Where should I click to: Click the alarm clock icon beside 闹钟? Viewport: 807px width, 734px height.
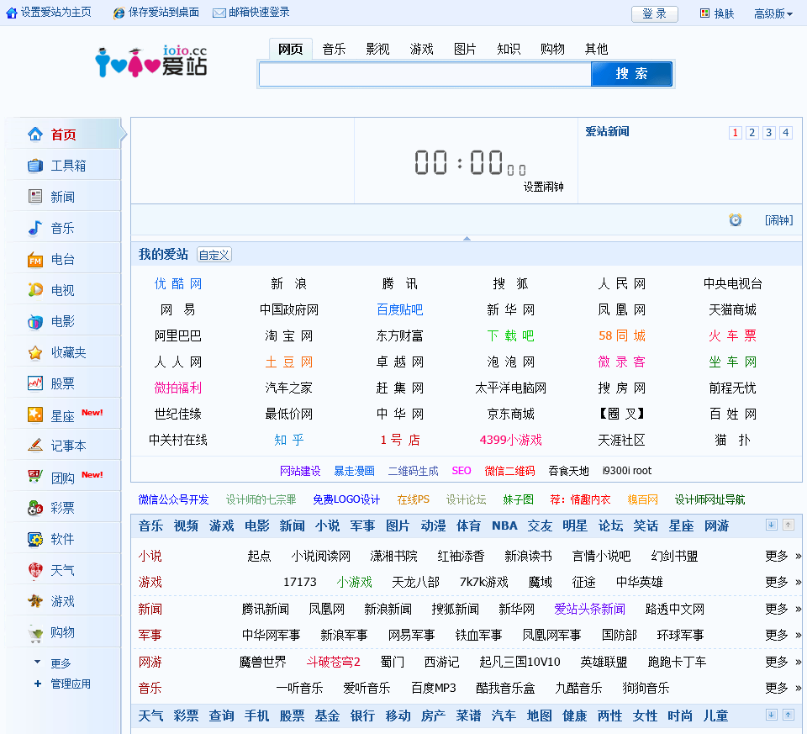[x=736, y=220]
